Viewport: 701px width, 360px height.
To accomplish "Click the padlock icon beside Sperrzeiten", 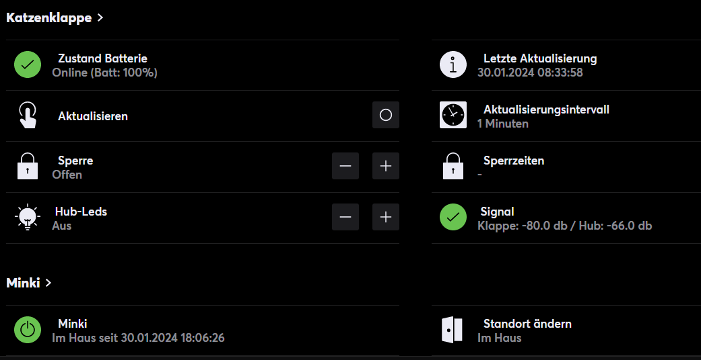I will click(x=453, y=167).
